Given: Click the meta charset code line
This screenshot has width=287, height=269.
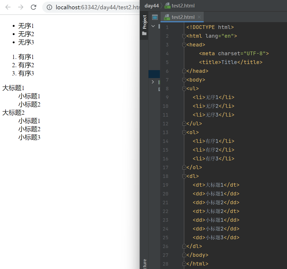Looking at the screenshot, I should [x=234, y=53].
